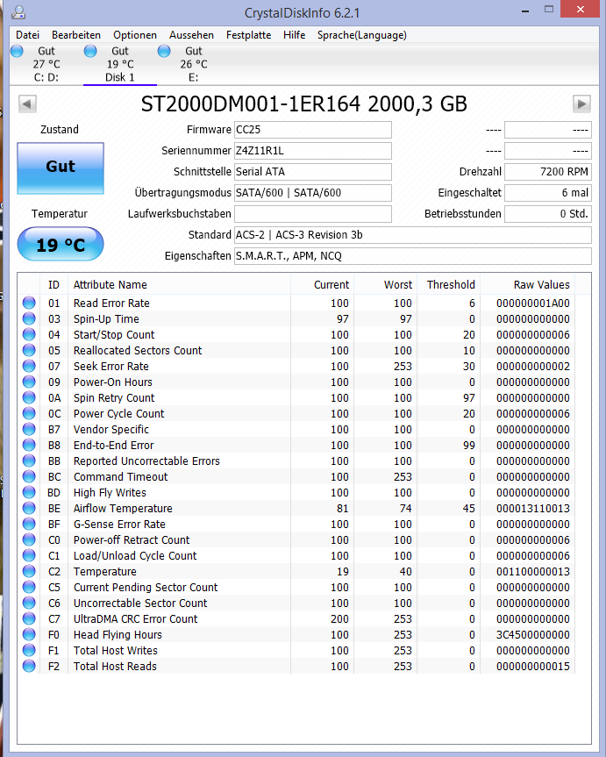This screenshot has height=757, width=606.
Task: Click status orb for Seek Error Rate
Action: point(29,366)
